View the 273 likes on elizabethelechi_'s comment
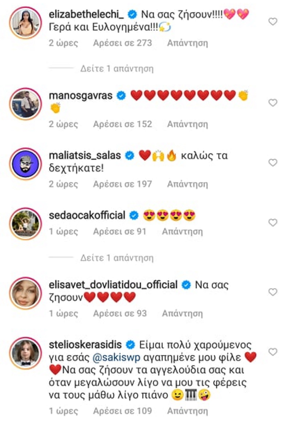 122,43
